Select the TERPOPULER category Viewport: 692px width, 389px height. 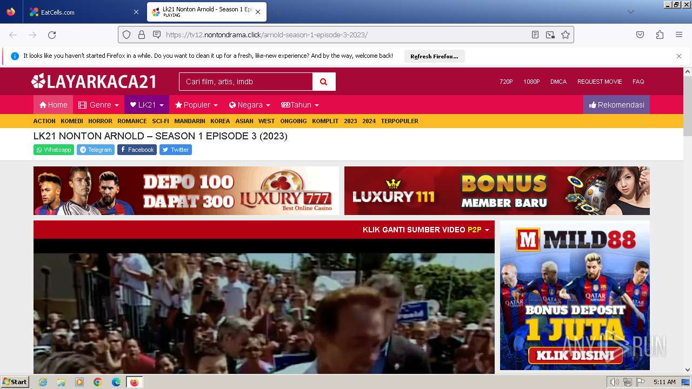pyautogui.click(x=400, y=121)
